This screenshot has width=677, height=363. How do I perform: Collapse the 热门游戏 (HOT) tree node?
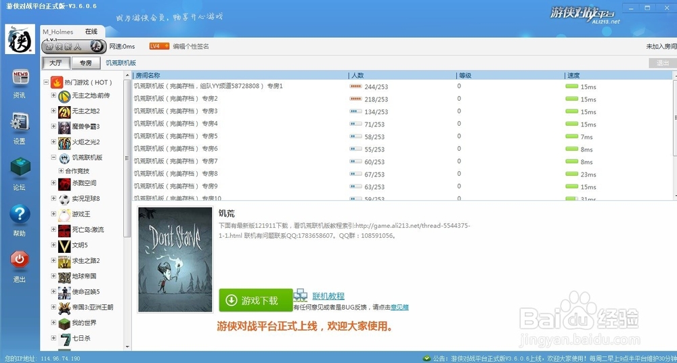pos(46,82)
